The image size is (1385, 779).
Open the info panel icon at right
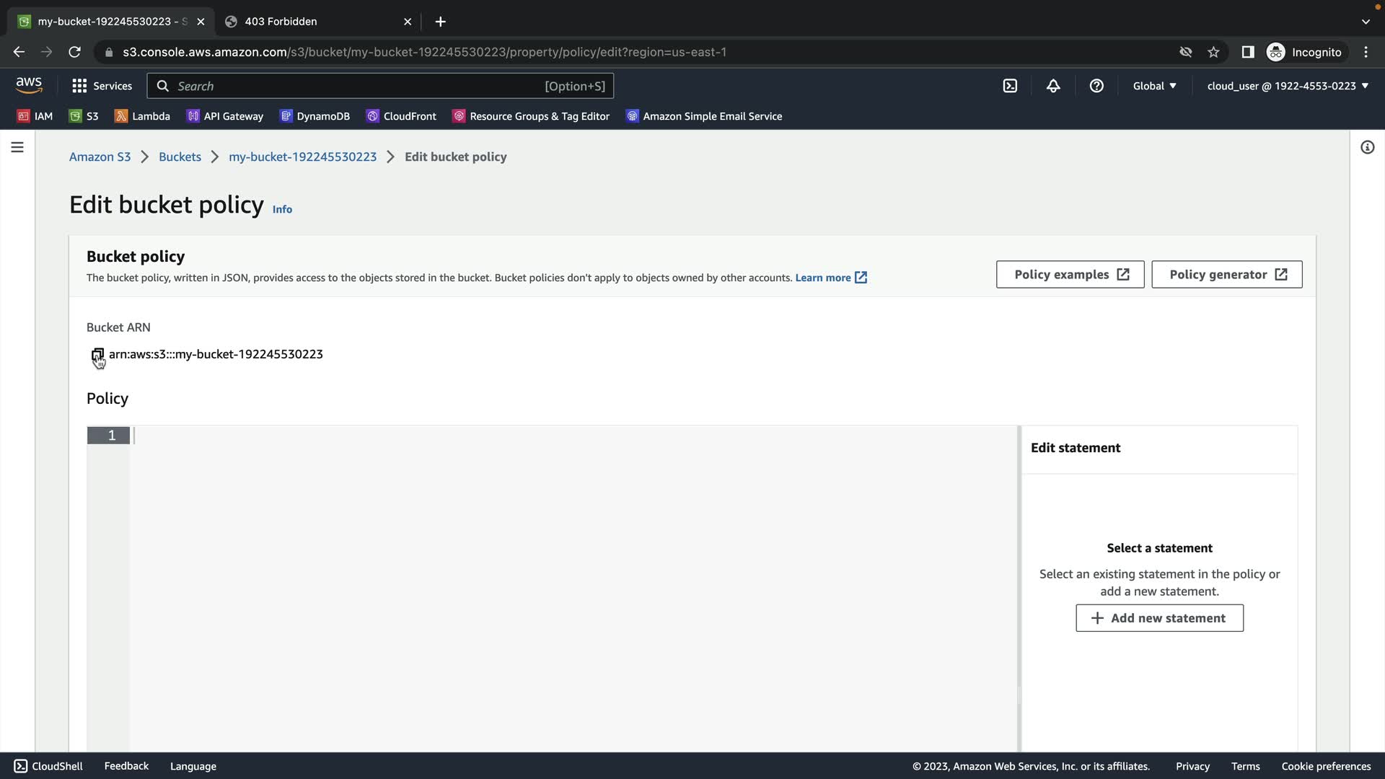coord(1367,147)
